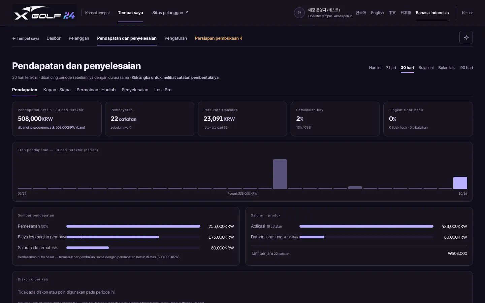485x303 pixels.
Task: Open the Permainan · Hadiah sub-tab
Action: [96, 90]
